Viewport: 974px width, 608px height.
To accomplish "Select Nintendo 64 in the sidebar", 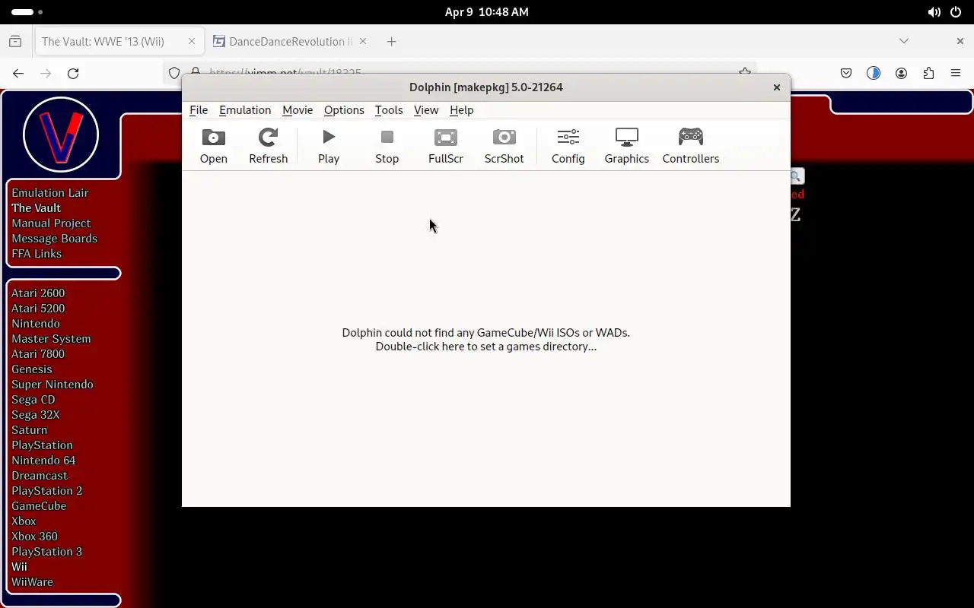I will tap(43, 461).
